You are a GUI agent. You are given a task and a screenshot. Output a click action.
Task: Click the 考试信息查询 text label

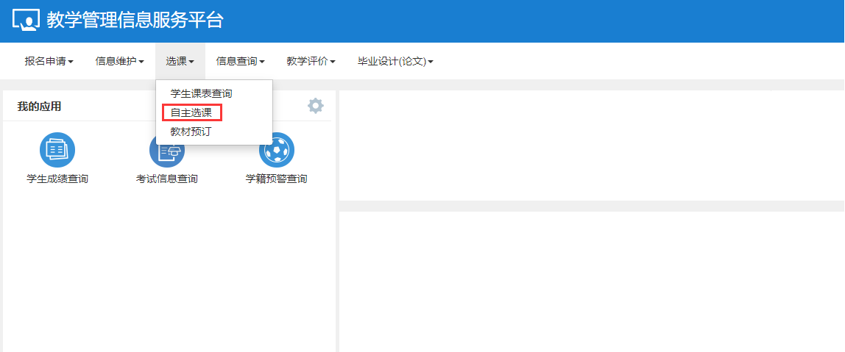click(x=167, y=179)
